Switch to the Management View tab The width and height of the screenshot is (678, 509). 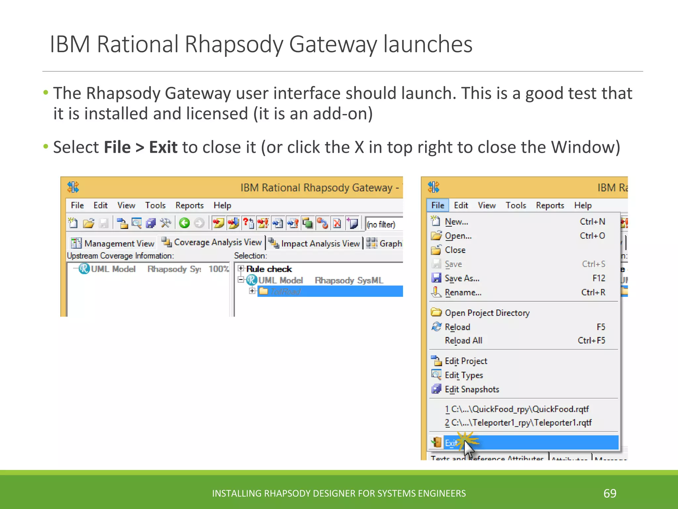(x=113, y=243)
